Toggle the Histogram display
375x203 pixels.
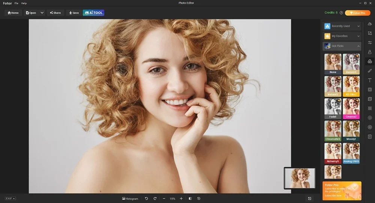click(130, 198)
